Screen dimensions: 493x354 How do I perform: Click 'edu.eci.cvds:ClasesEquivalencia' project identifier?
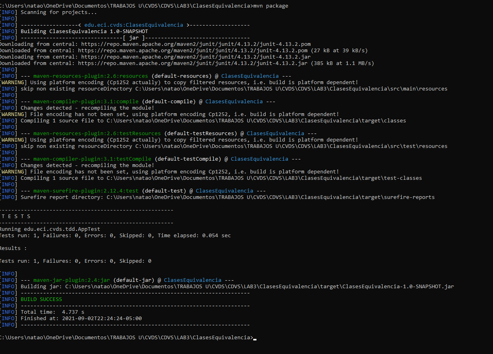click(x=134, y=25)
